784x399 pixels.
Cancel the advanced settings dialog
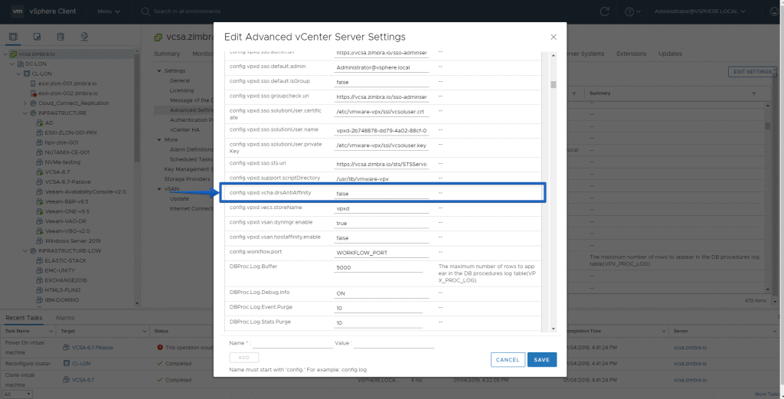pos(508,359)
